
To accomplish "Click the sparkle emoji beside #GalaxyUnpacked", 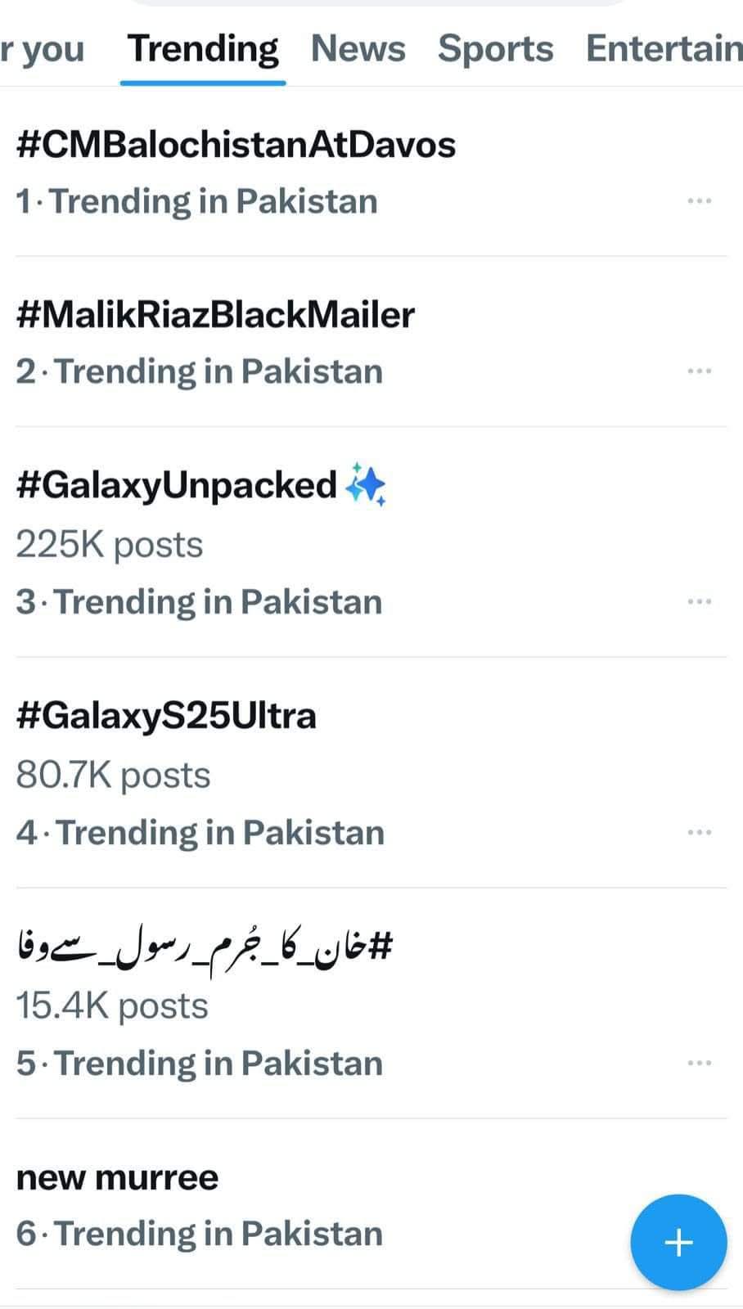I will pos(365,484).
